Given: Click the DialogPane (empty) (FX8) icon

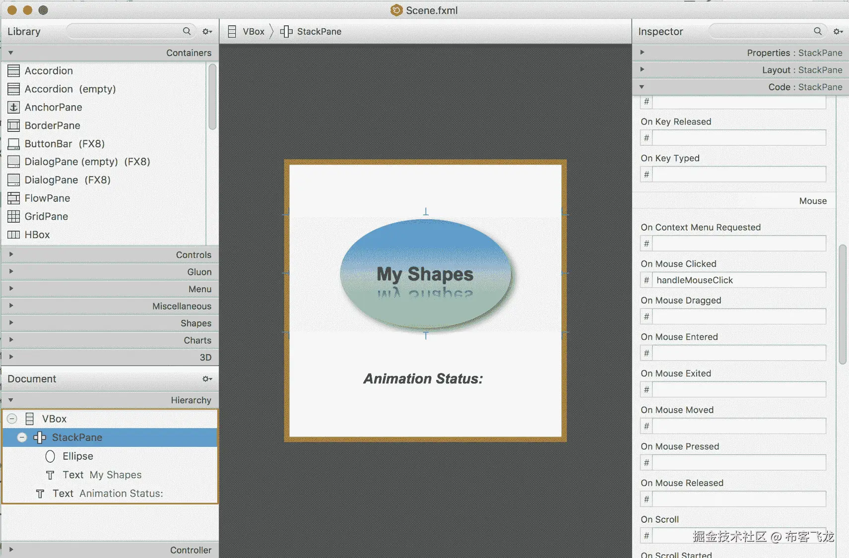Looking at the screenshot, I should pyautogui.click(x=13, y=162).
